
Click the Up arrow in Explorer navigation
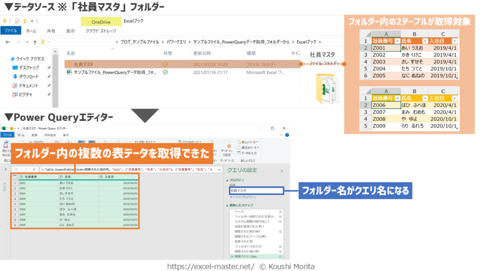34,42
